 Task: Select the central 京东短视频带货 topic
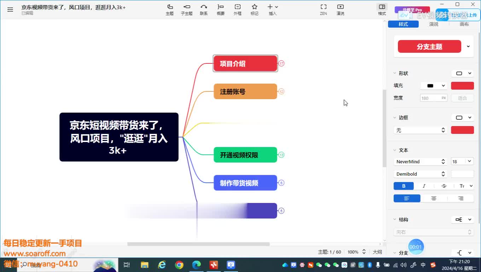coord(119,137)
